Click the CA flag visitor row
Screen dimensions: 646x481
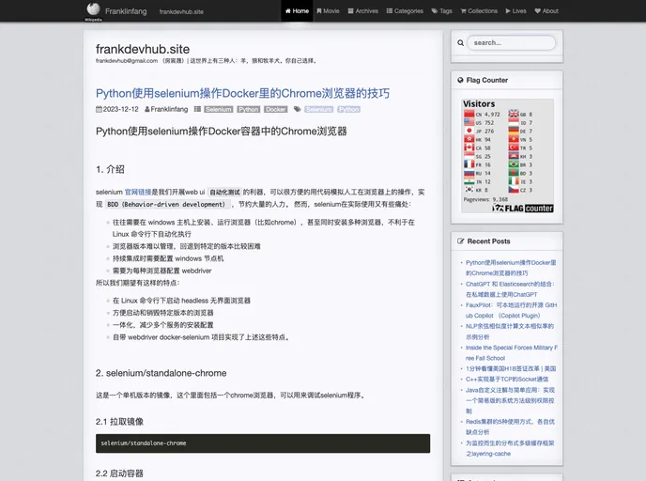pos(478,148)
